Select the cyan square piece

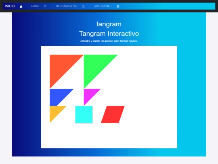click(x=84, y=115)
